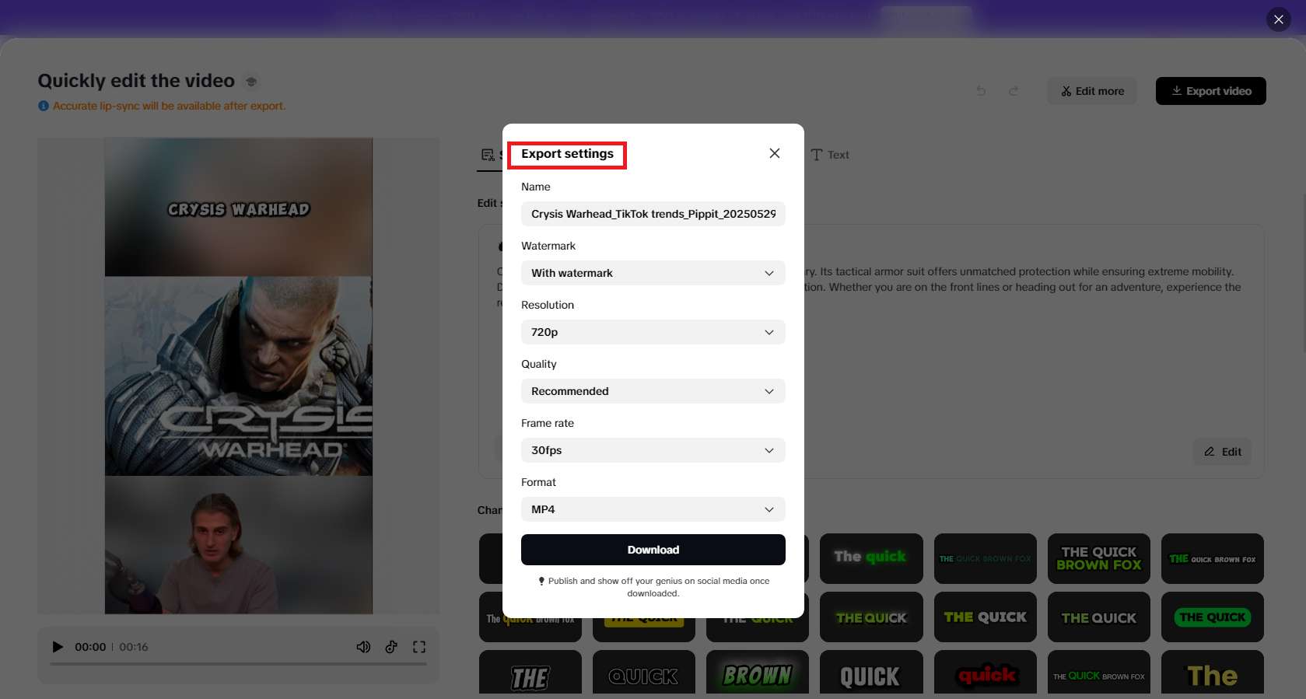Click the Download button
The height and width of the screenshot is (699, 1306).
653,550
